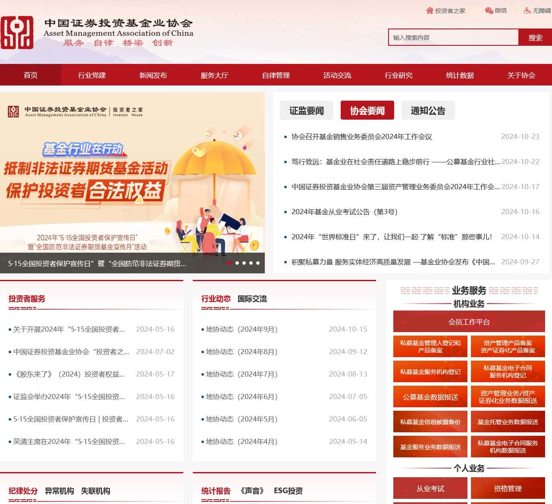Focus the 输入搜索内容 search box
This screenshot has width=552, height=504.
point(453,38)
